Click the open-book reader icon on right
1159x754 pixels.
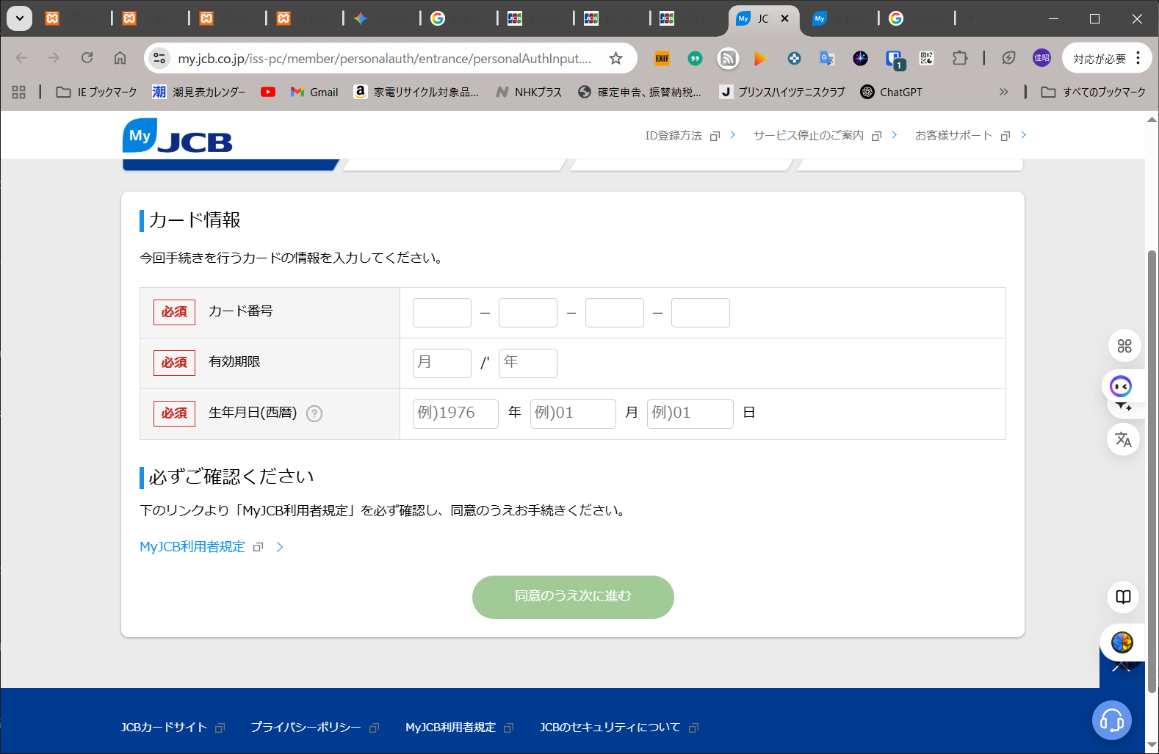click(x=1123, y=597)
